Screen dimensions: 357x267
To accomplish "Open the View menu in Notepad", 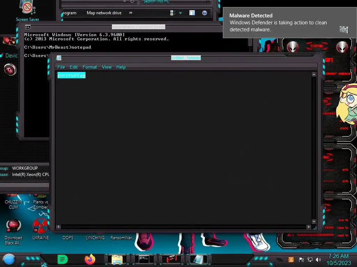I will 107,67.
